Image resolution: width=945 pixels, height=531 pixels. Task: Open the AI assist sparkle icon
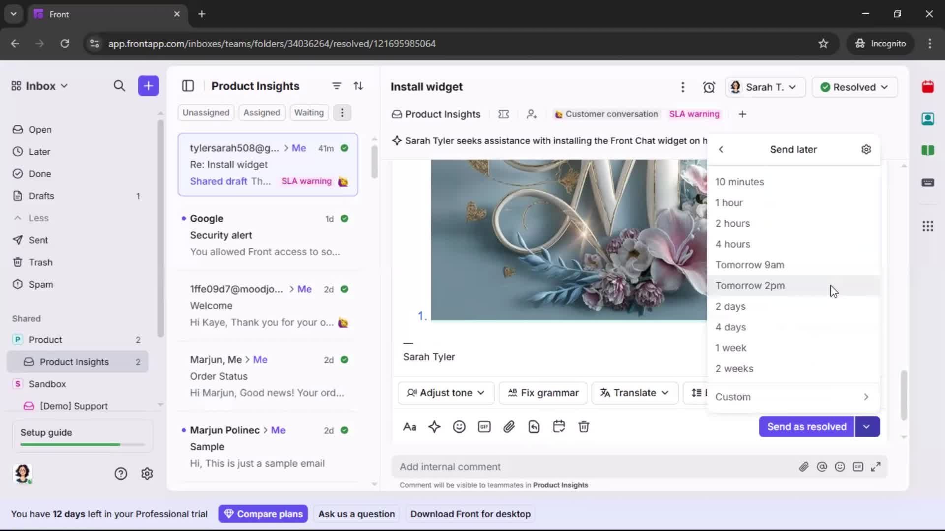(x=435, y=427)
